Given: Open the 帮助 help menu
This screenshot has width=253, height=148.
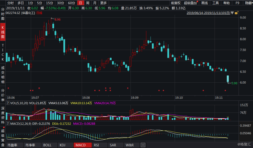Looking at the screenshot, I should click(226, 3).
